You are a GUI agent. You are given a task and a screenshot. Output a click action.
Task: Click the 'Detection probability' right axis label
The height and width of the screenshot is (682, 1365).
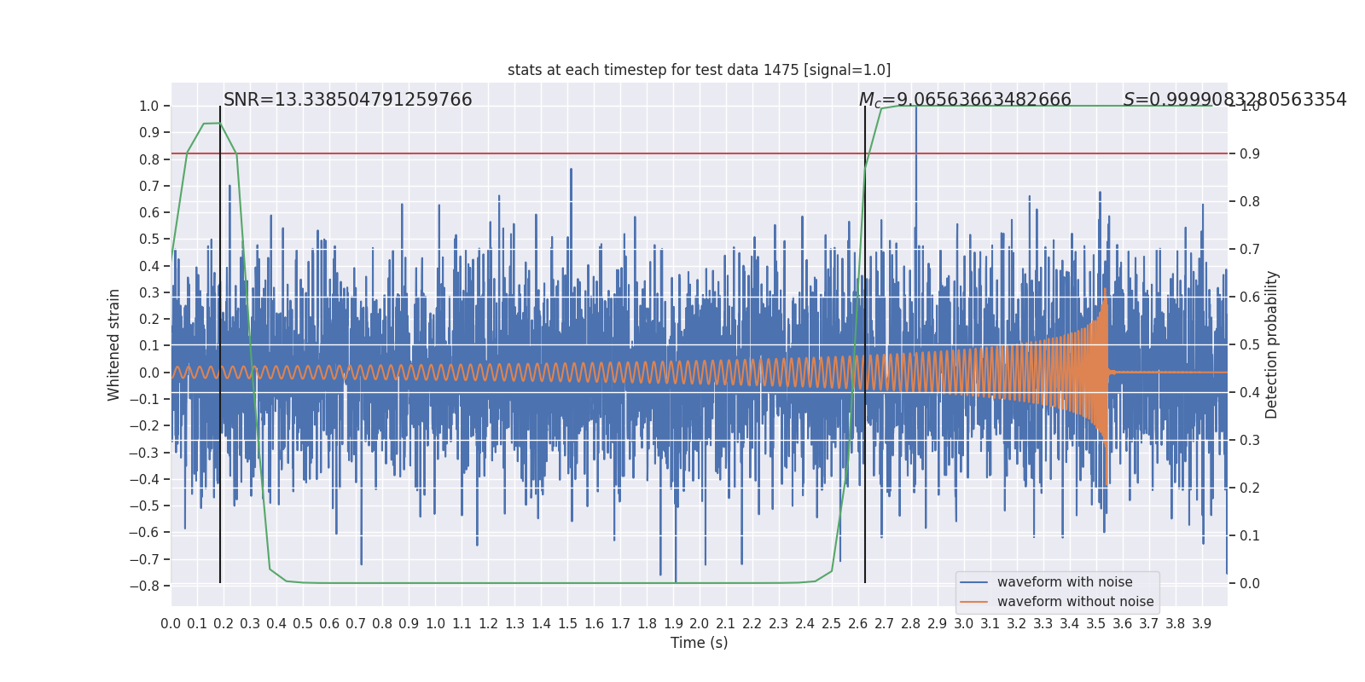click(1272, 344)
